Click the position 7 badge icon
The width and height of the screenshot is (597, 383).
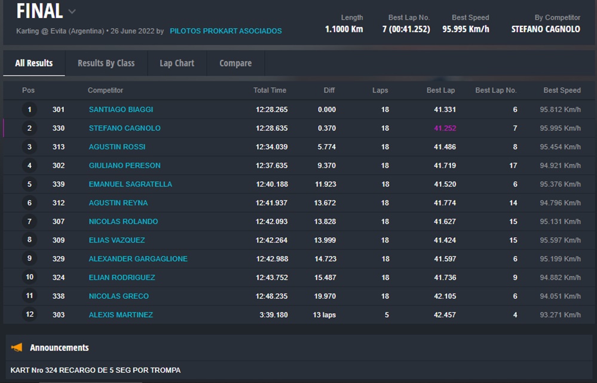click(x=29, y=222)
